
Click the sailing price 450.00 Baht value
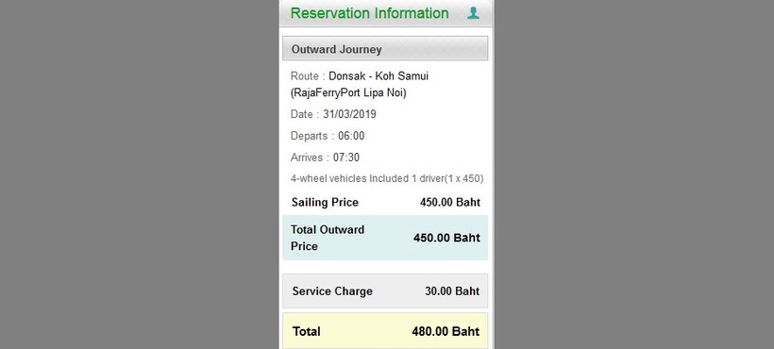click(x=449, y=202)
